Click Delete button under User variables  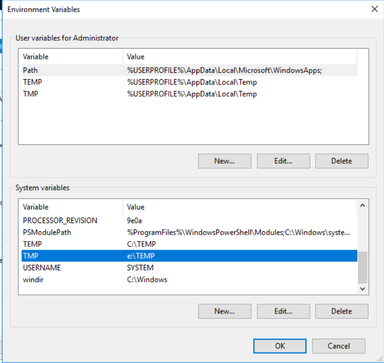tap(341, 161)
